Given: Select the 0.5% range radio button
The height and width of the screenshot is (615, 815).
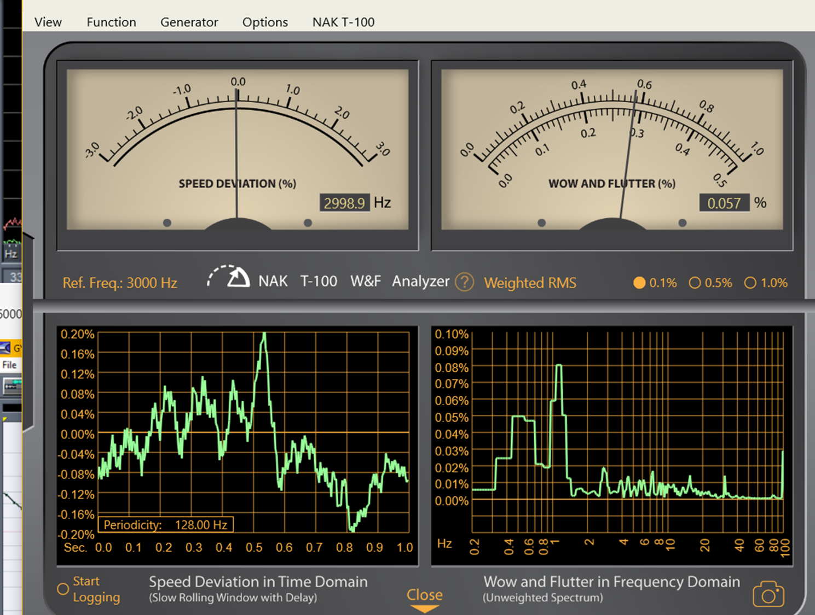Looking at the screenshot, I should tap(695, 283).
